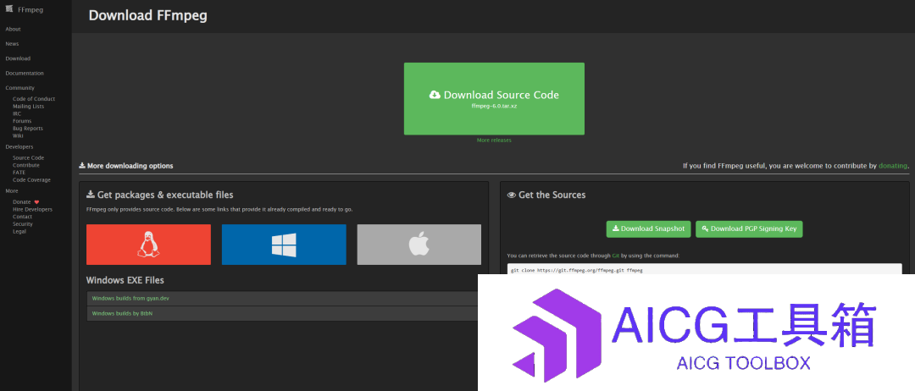Open the More releases link
The width and height of the screenshot is (915, 391).
pyautogui.click(x=494, y=140)
